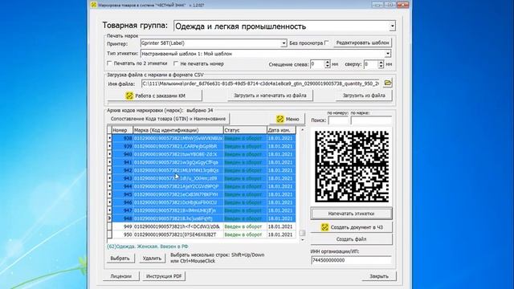Click the ИНН организации/ИП field
Image resolution: width=514 pixels, height=289 pixels.
coord(351,260)
